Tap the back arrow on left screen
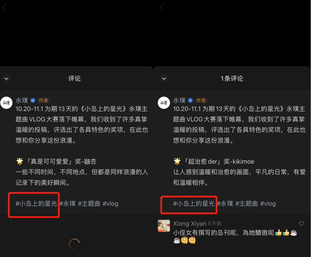Screen dimensions: 311x257 (4, 8)
